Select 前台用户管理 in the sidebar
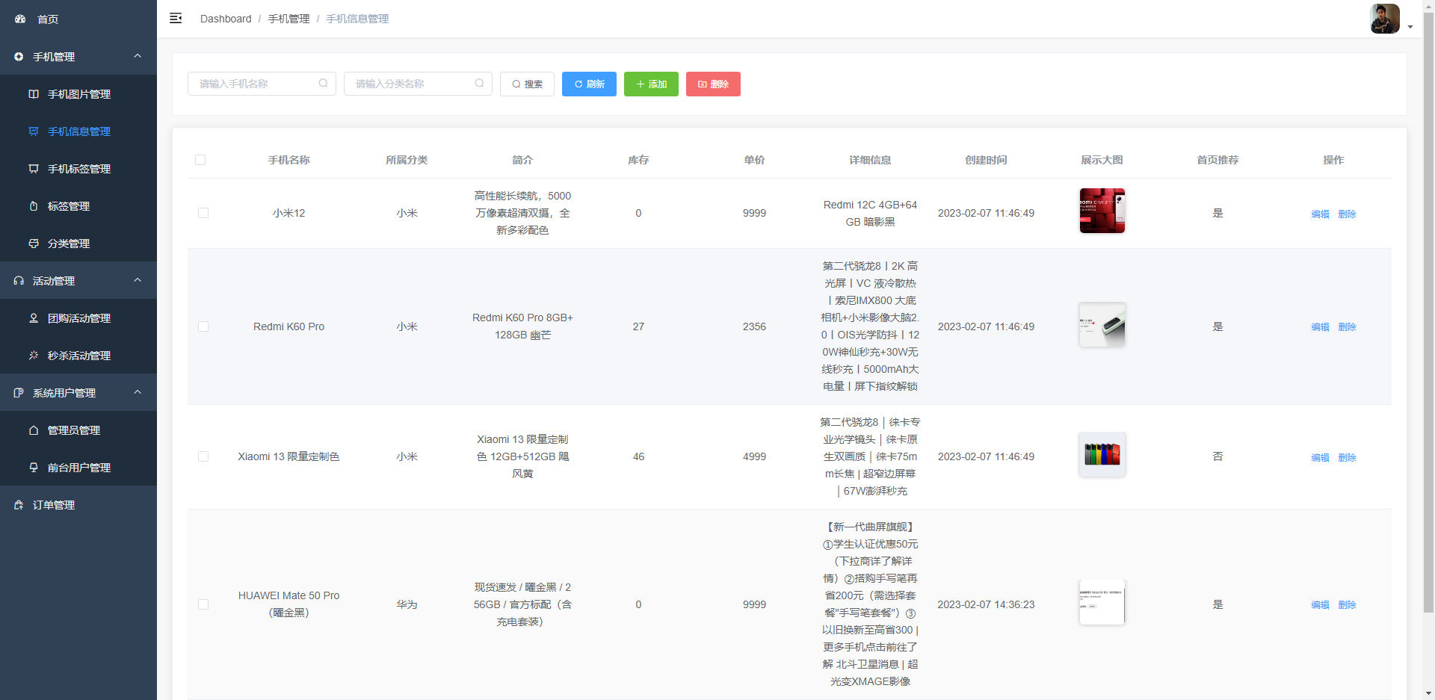 [x=78, y=467]
